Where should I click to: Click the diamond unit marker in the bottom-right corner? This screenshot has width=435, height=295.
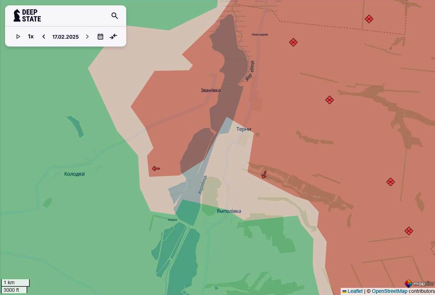pos(408,231)
